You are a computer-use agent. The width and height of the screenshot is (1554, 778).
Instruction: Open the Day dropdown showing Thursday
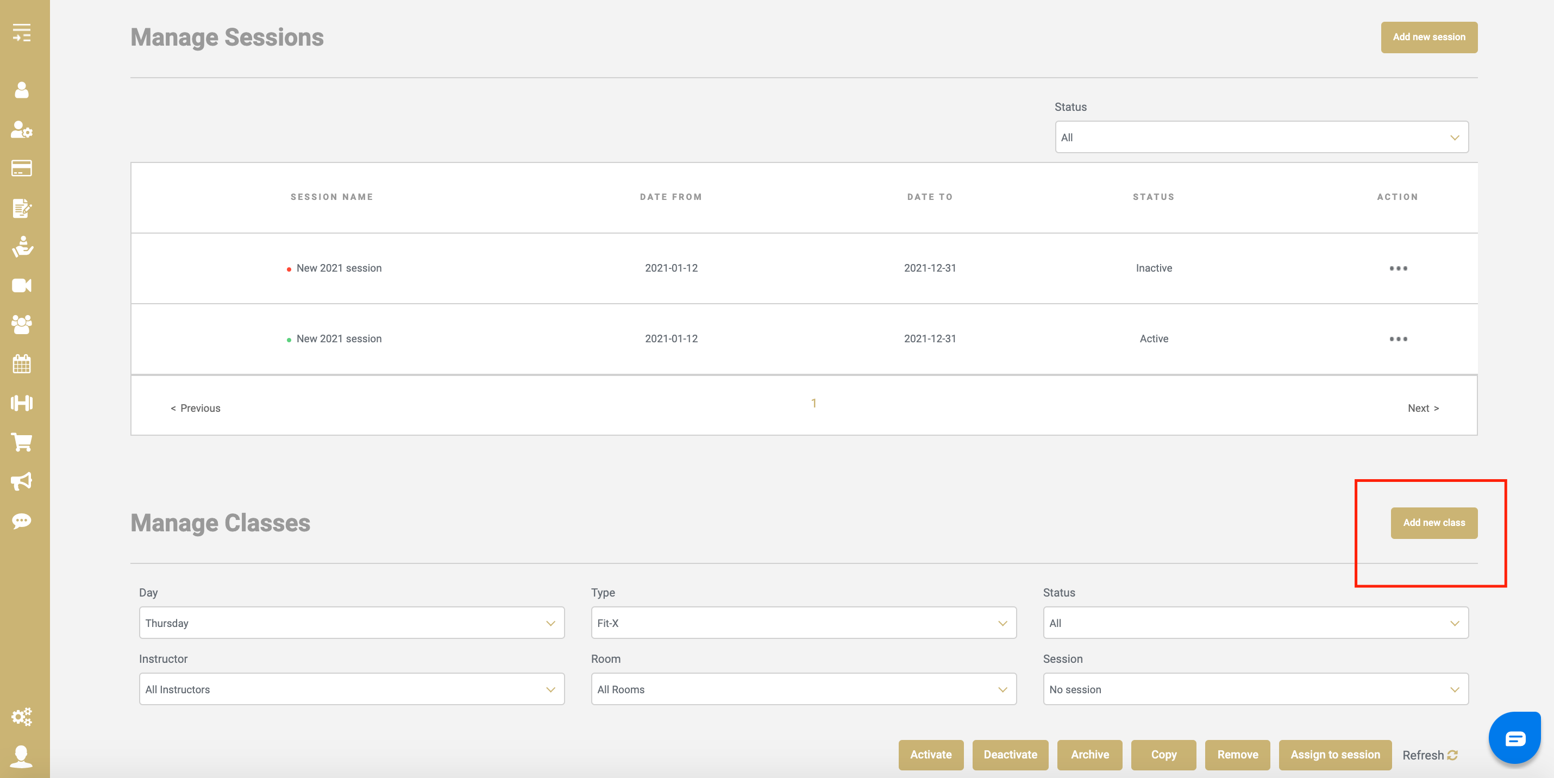[352, 623]
